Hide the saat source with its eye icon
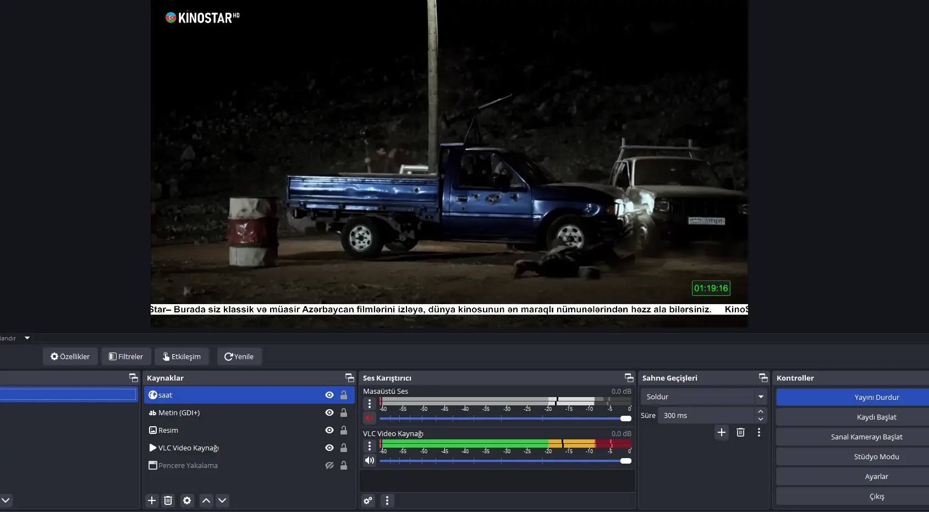Viewport: 929px width, 512px height. (329, 395)
